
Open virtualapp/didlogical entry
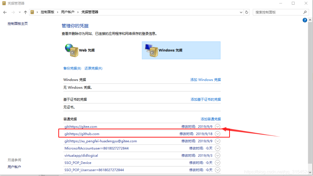(81, 156)
